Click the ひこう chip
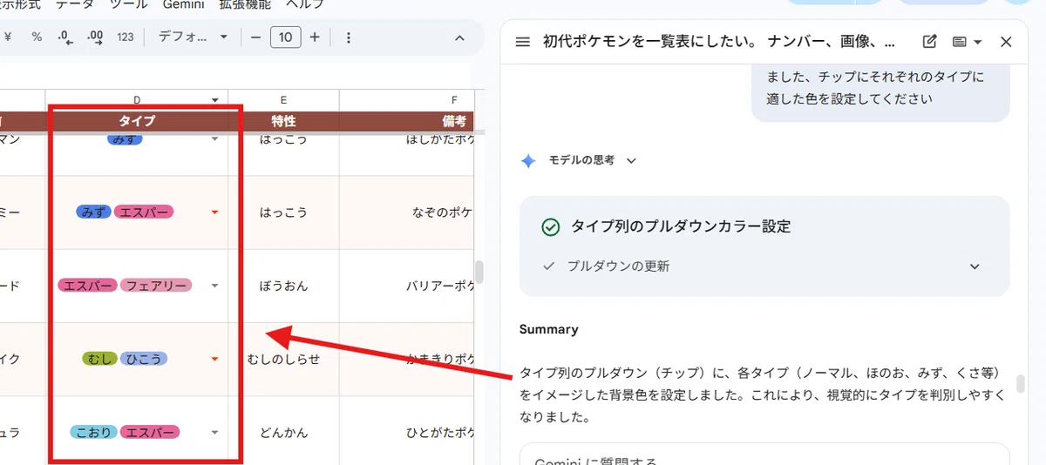 point(143,358)
